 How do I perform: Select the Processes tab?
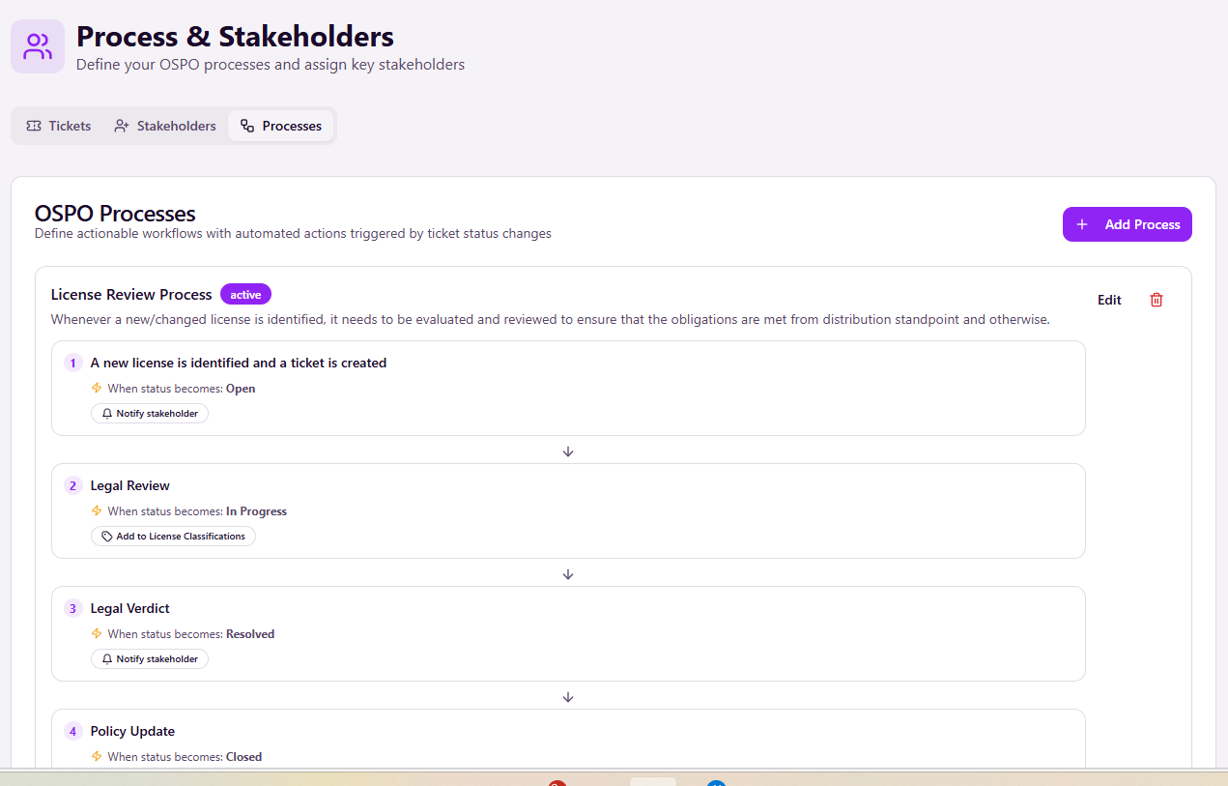click(x=281, y=126)
